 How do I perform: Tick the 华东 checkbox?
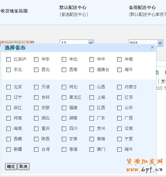pyautogui.click(x=36, y=59)
